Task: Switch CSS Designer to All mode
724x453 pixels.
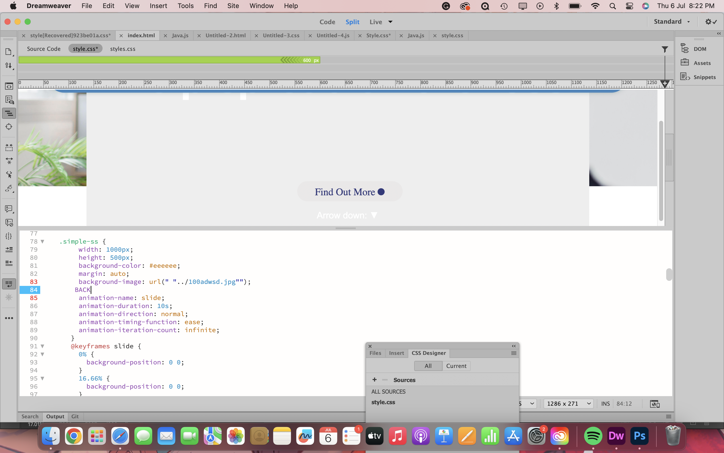Action: [428, 366]
